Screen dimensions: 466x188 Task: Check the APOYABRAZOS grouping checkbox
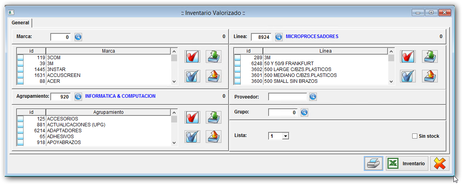tap(20, 142)
